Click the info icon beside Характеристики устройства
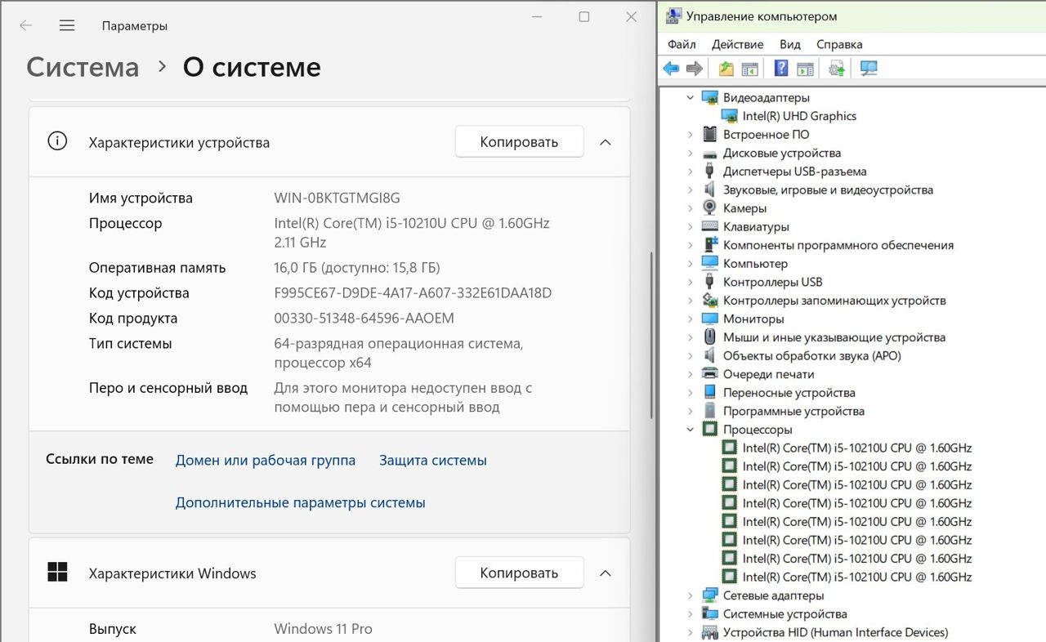This screenshot has height=642, width=1046. pos(57,141)
